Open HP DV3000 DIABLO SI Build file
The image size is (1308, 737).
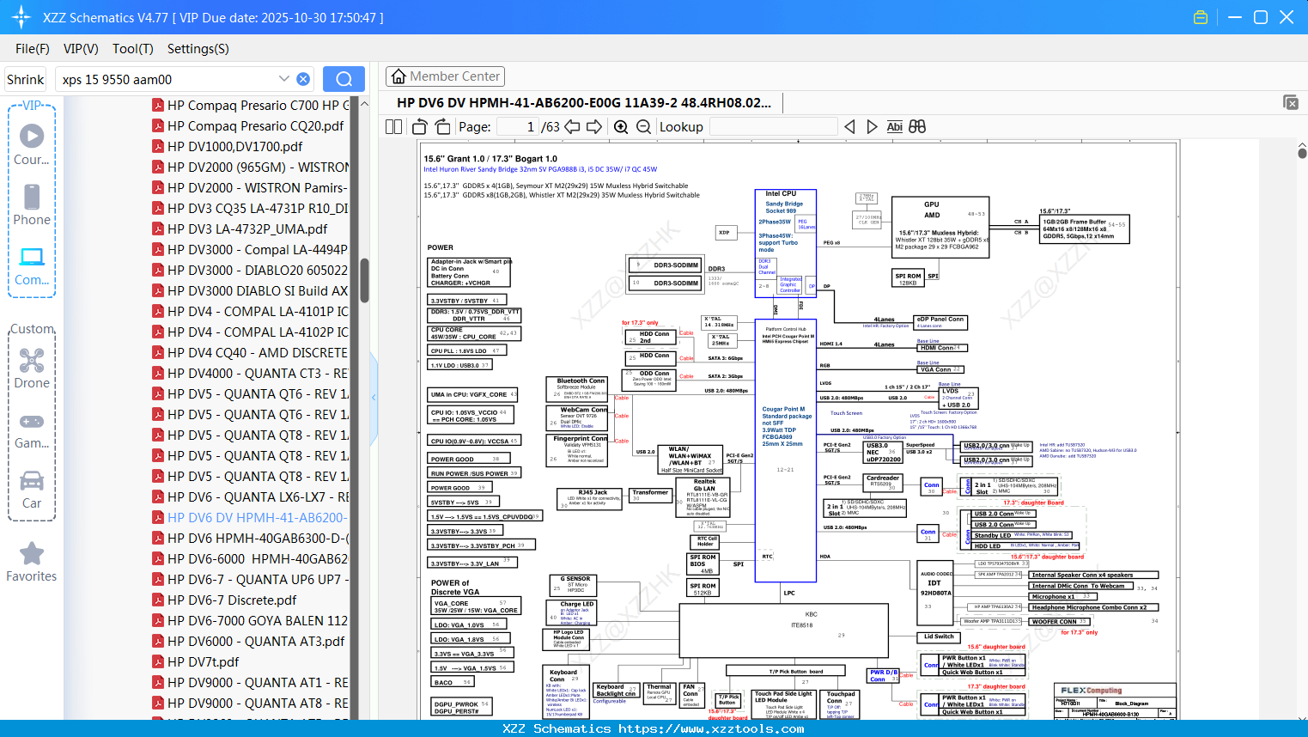tap(250, 290)
